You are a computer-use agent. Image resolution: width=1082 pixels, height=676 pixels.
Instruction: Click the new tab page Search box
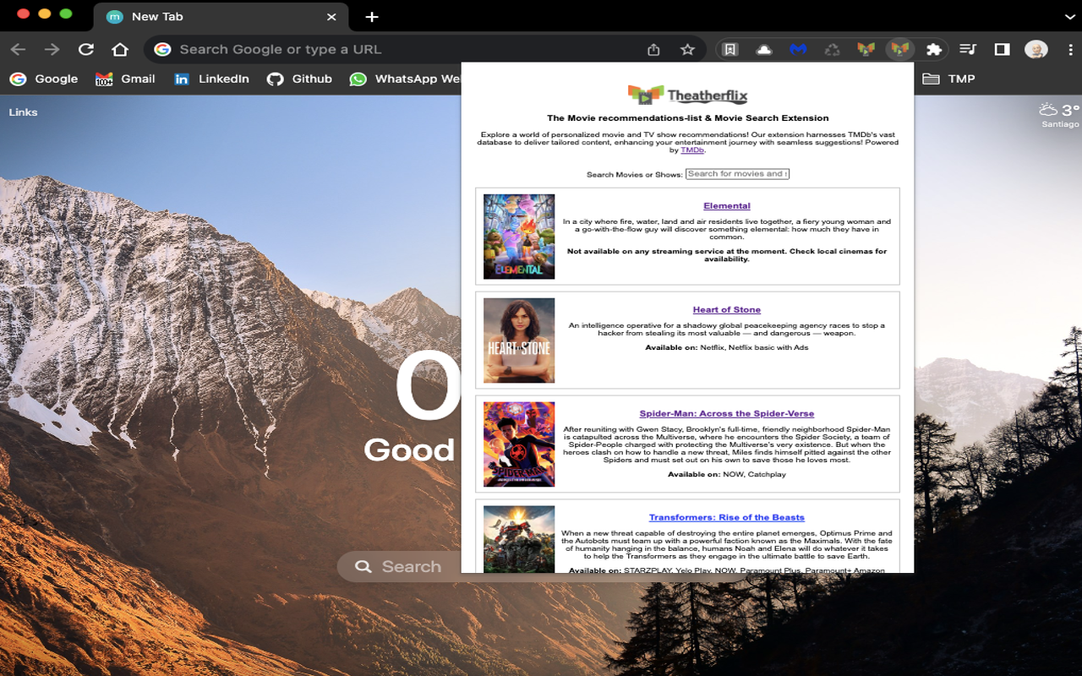pos(399,567)
